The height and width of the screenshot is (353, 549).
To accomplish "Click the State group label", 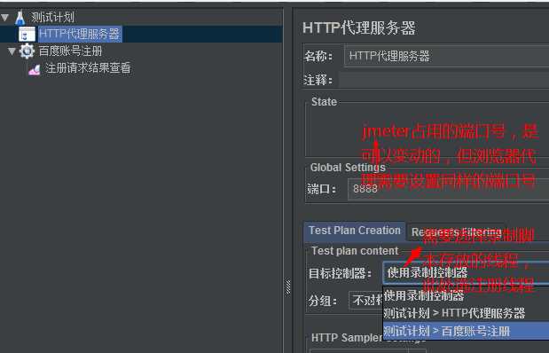I will pos(324,102).
